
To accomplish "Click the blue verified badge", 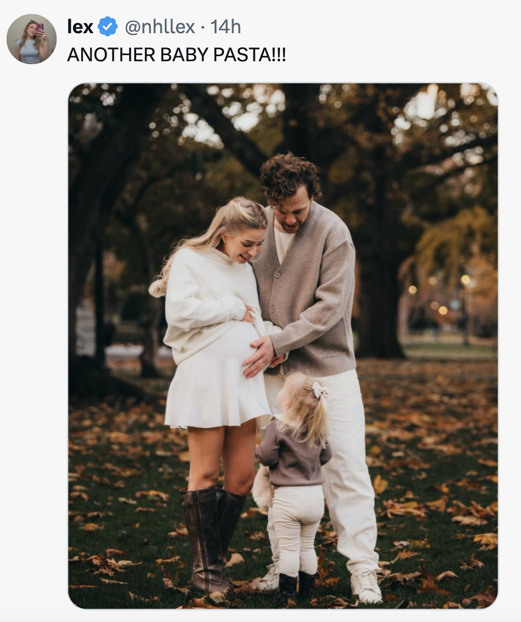I will point(108,27).
